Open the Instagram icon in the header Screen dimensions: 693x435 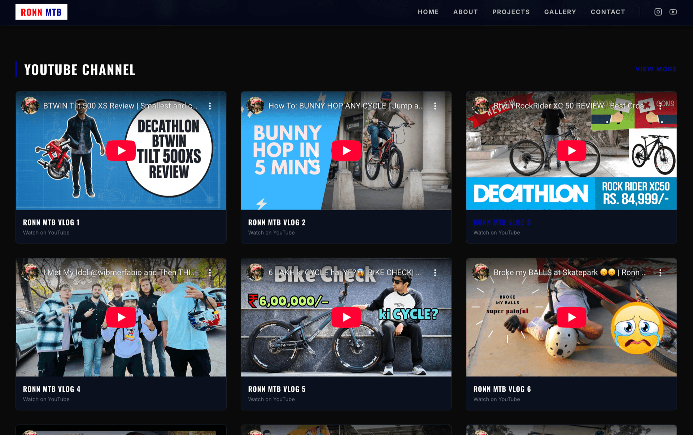click(658, 12)
